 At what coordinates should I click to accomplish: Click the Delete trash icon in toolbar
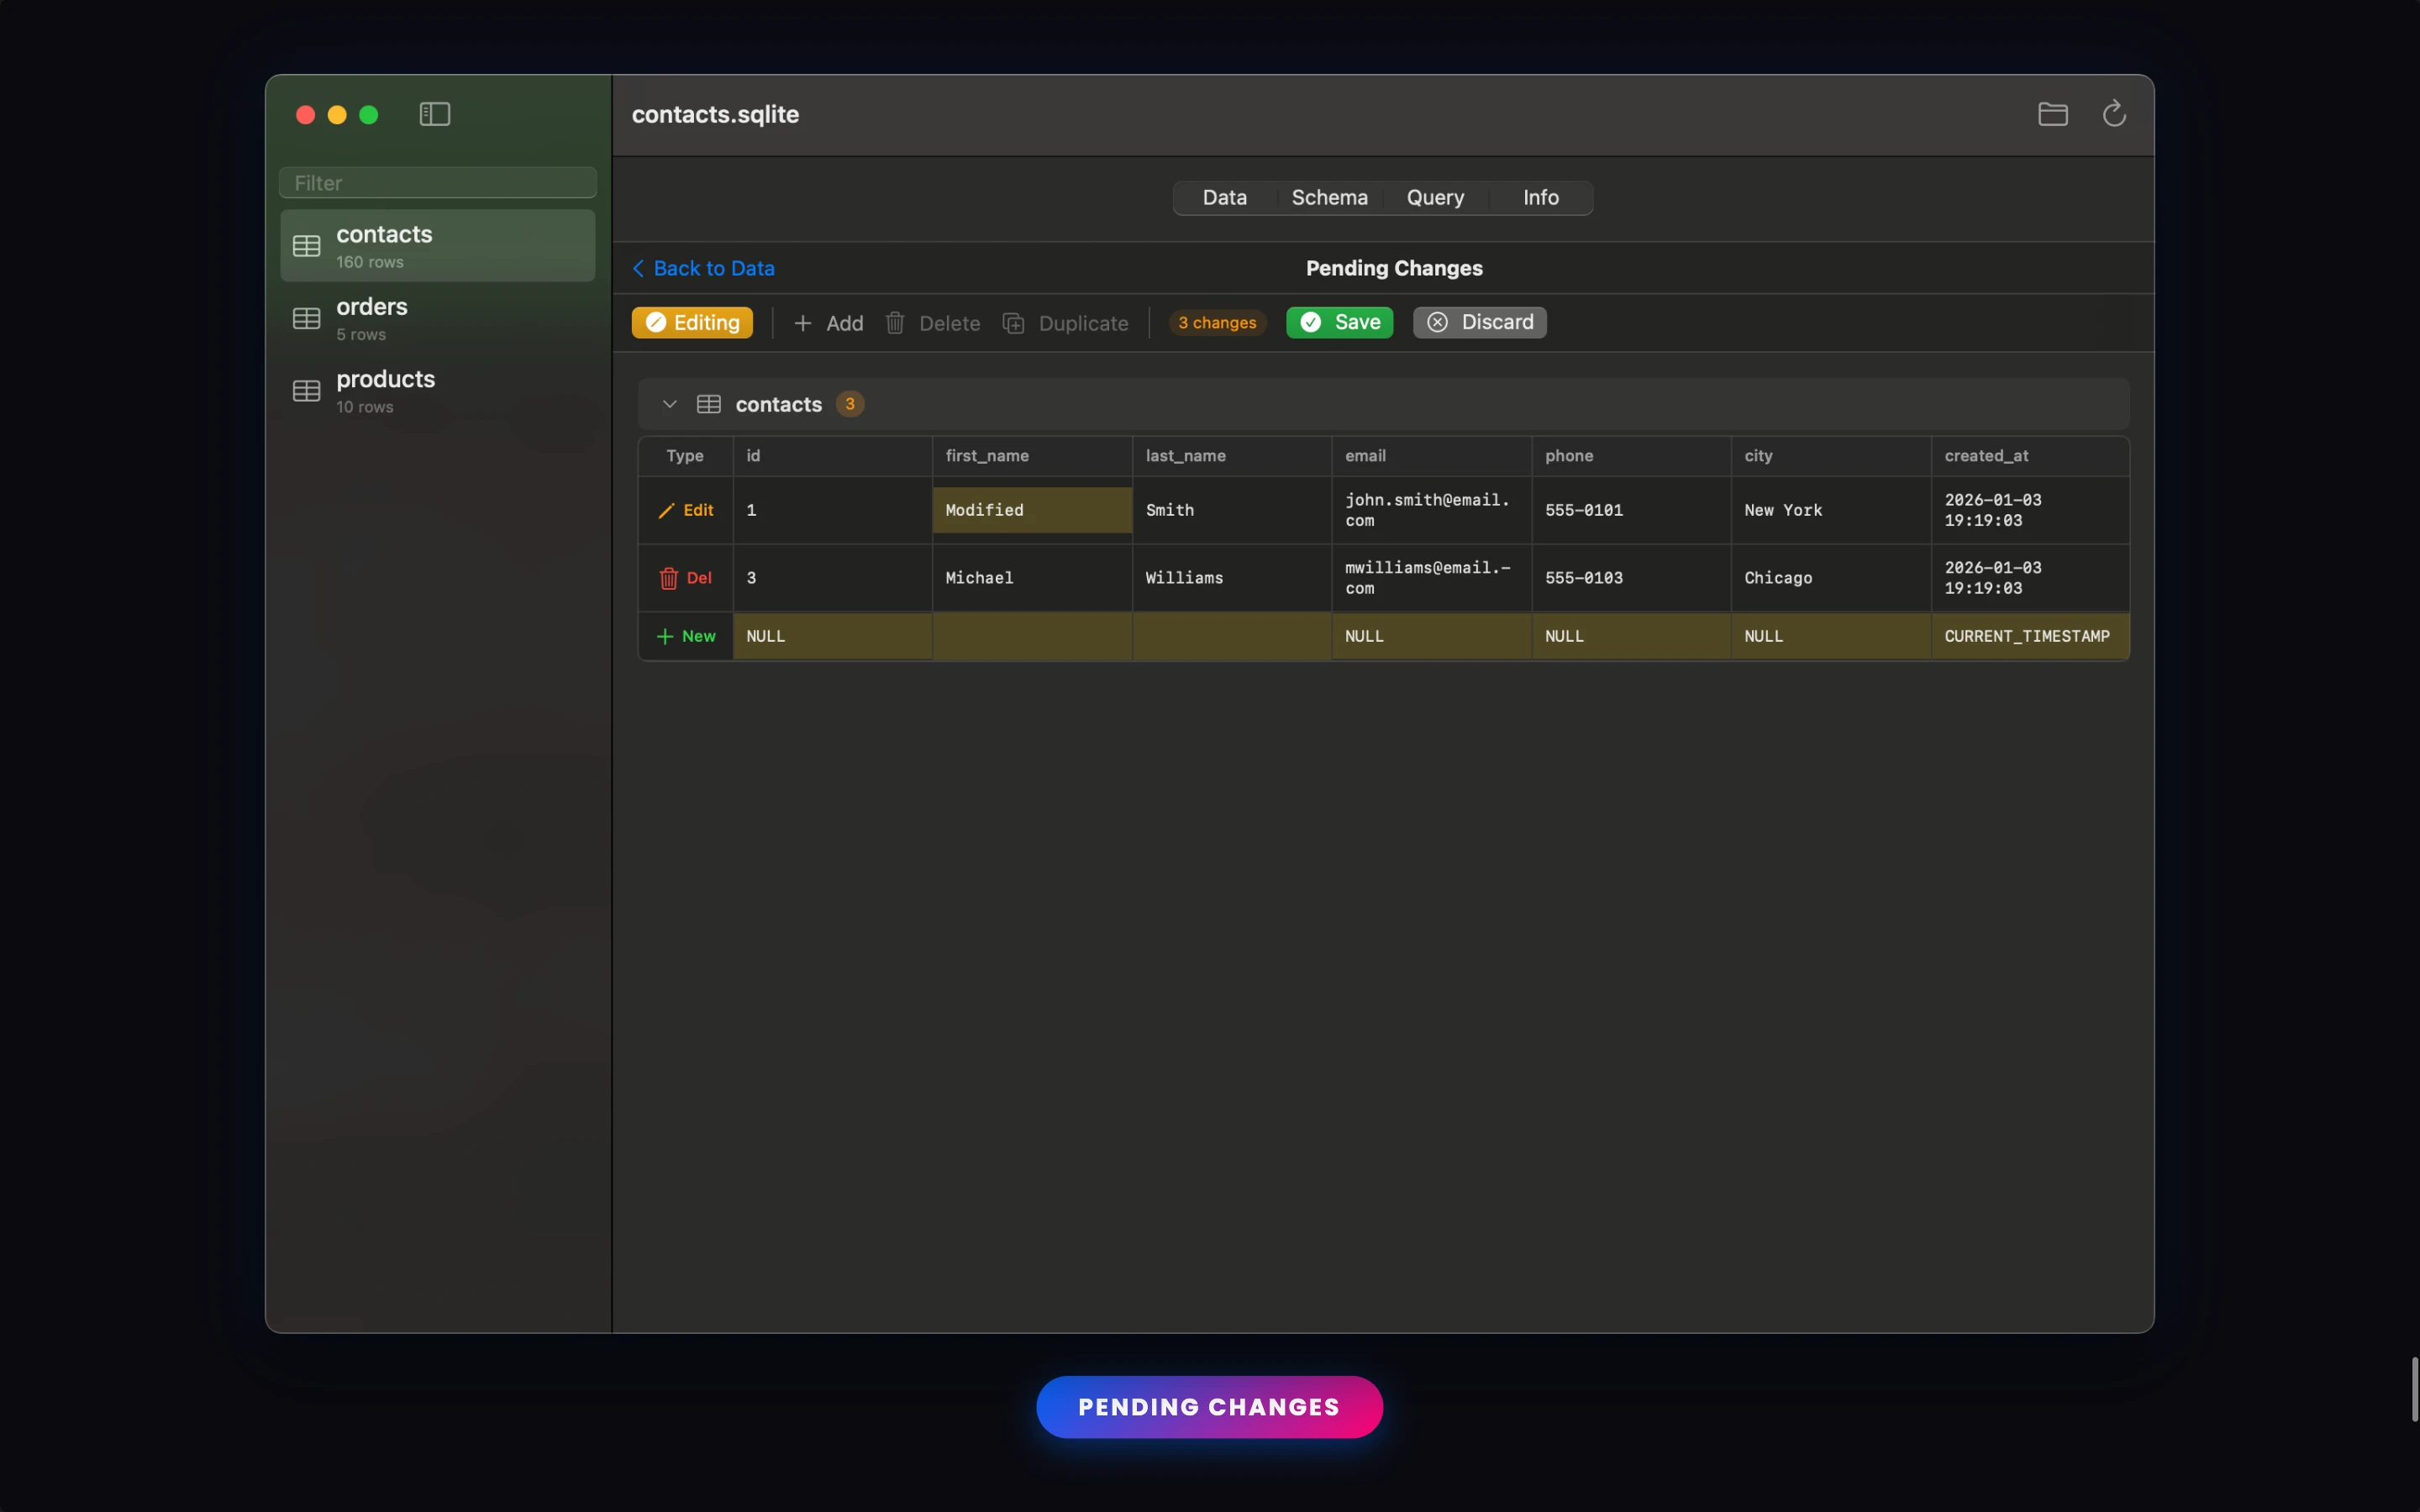895,323
